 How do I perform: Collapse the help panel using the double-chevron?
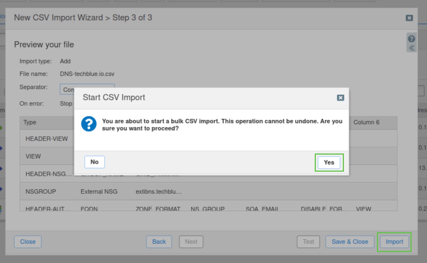pyautogui.click(x=411, y=48)
